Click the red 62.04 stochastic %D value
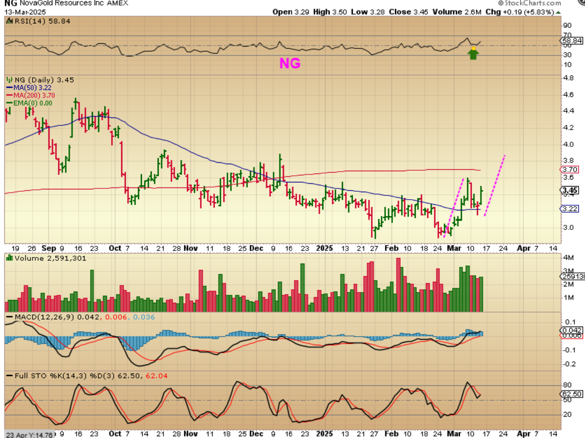The width and height of the screenshot is (585, 438). (x=156, y=375)
